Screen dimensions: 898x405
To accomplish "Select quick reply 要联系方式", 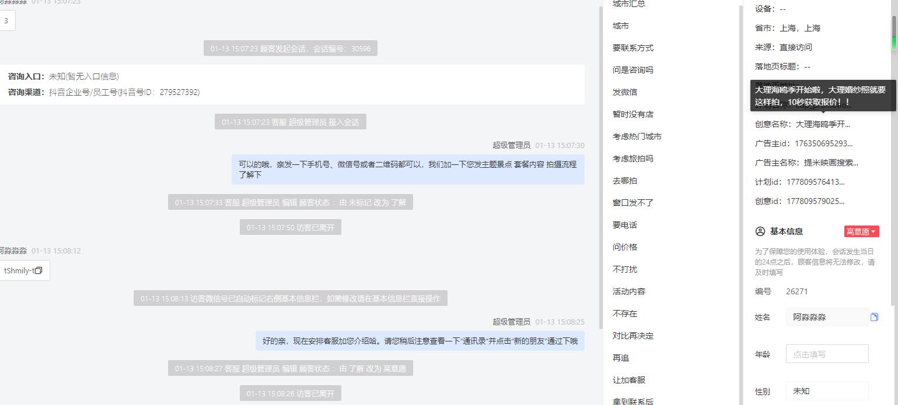I will 633,48.
